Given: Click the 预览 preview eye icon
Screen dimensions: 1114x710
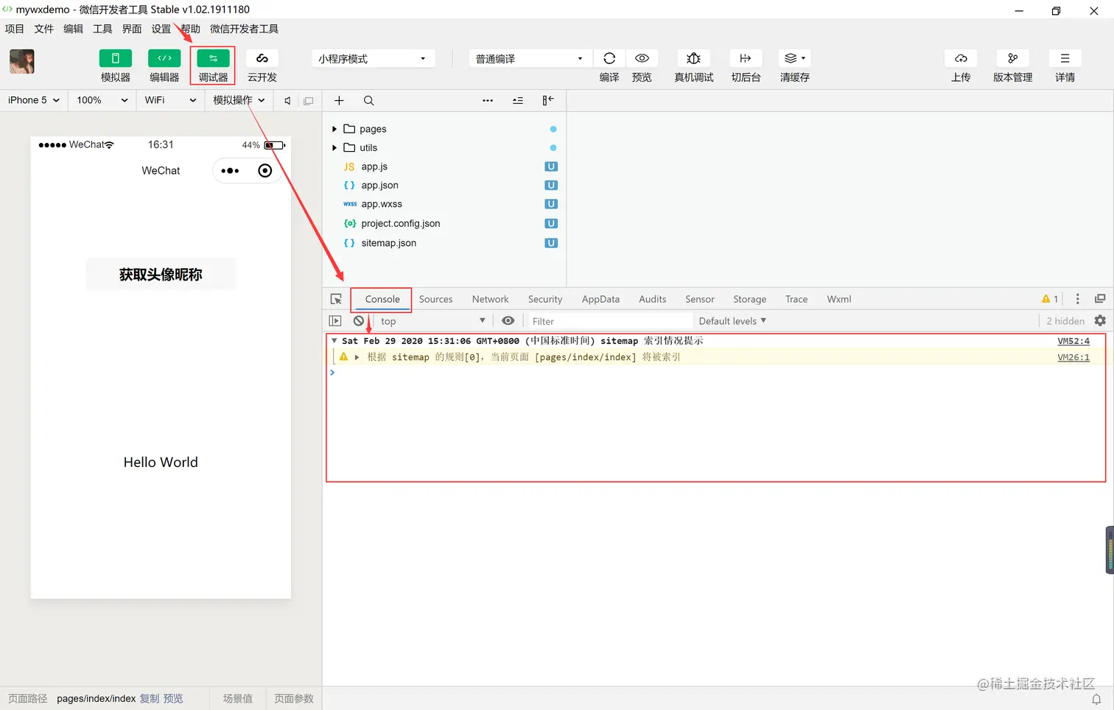Looking at the screenshot, I should pyautogui.click(x=642, y=58).
